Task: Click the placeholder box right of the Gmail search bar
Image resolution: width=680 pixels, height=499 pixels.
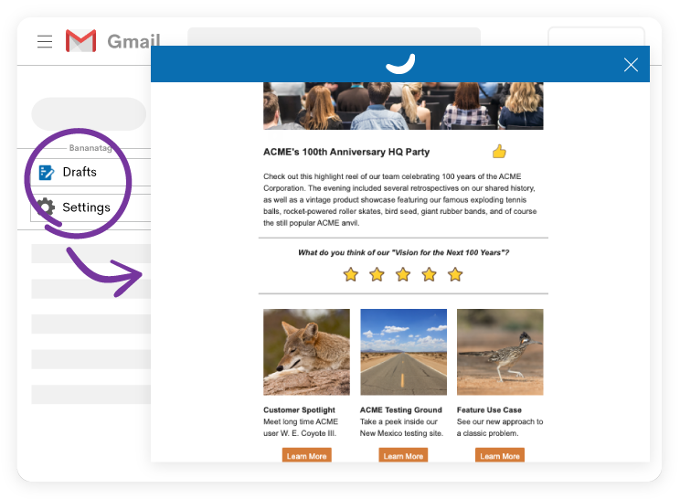Action: click(596, 37)
